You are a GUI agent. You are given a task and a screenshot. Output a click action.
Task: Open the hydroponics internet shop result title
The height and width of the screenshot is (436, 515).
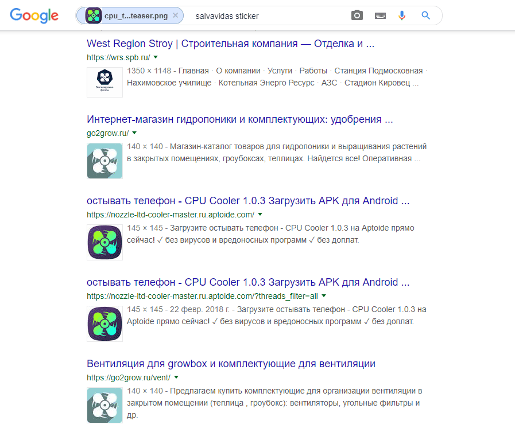[x=240, y=119]
